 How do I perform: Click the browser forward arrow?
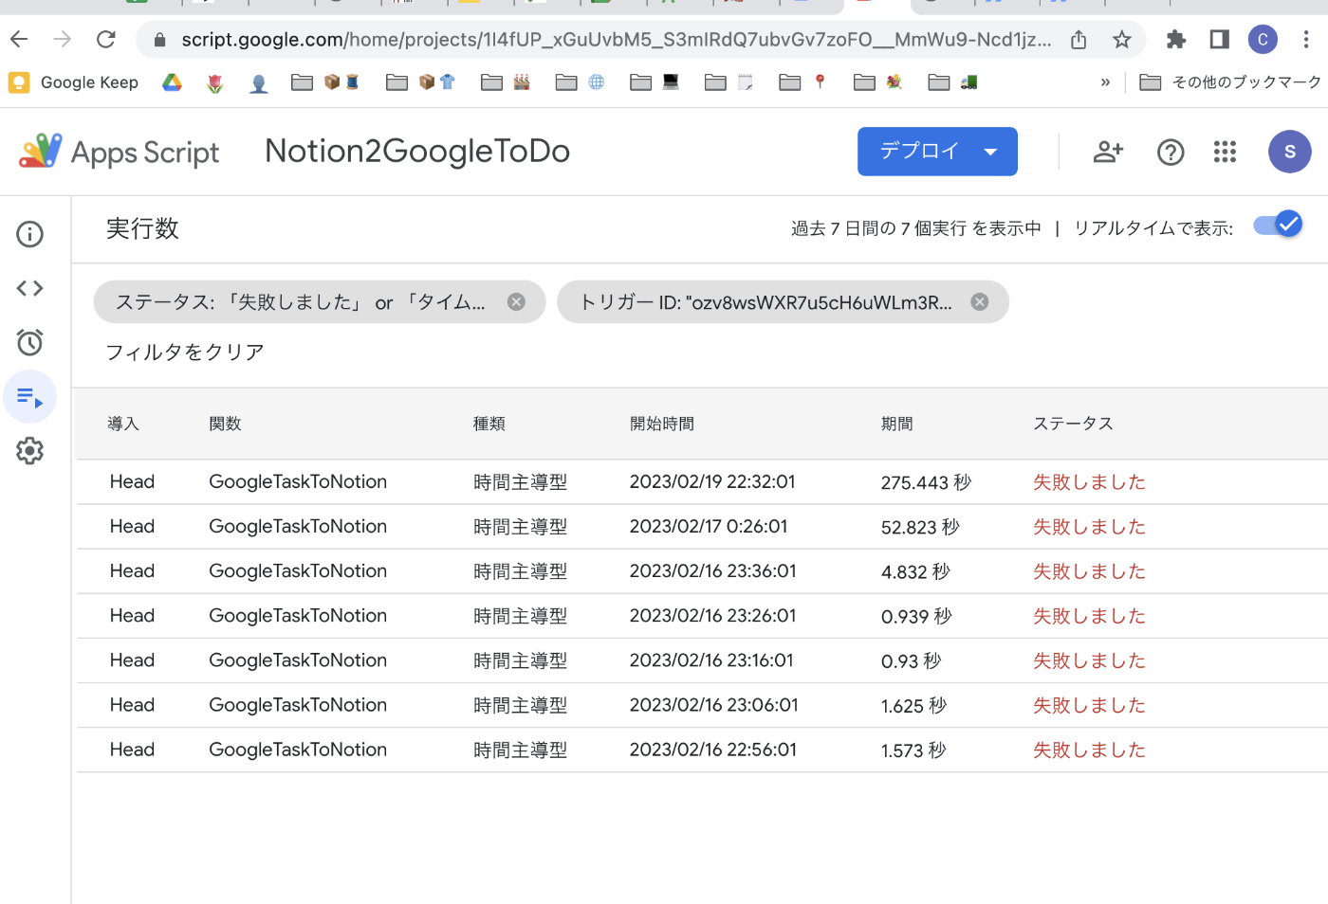[x=63, y=39]
